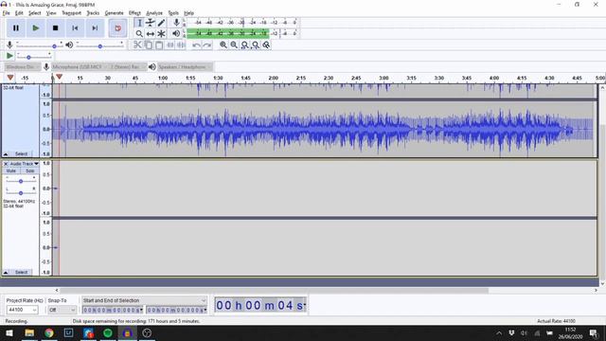
Task: Open Start and End of Selection dropdown
Action: pos(144,300)
